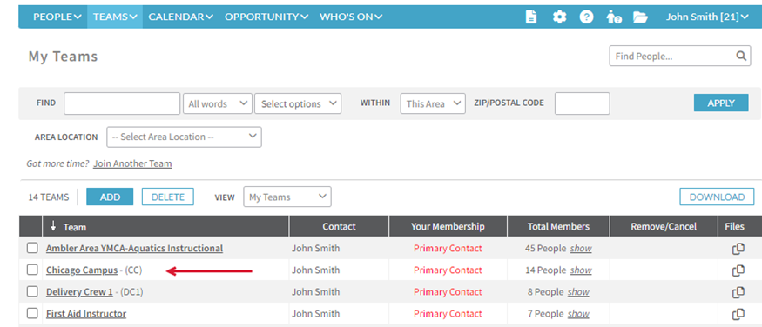The height and width of the screenshot is (327, 762).
Task: Sort by the Team column arrow
Action: [x=53, y=226]
